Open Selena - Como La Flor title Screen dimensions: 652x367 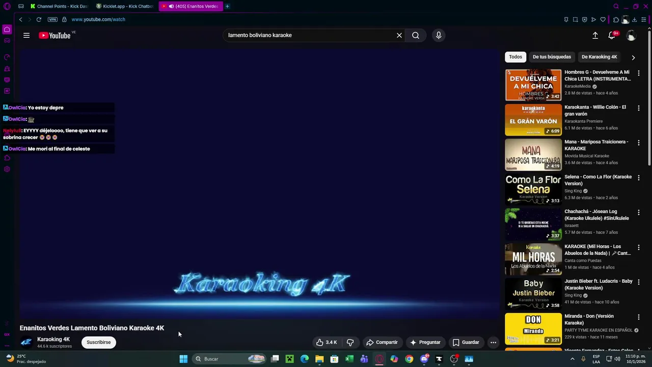pos(598,180)
